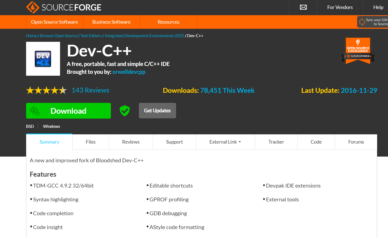Switch to the Forums tab
The width and height of the screenshot is (388, 238).
(356, 142)
